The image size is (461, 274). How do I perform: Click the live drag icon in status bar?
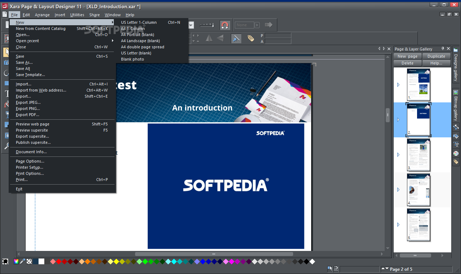pos(336,269)
